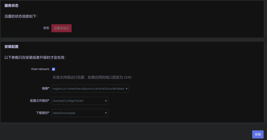Expand the 配置文件路径 path dropdown

point(80,101)
